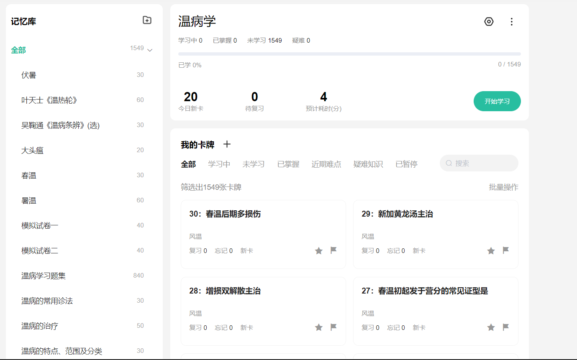
Task: Collapse the 全部 library chevron
Action: point(150,50)
